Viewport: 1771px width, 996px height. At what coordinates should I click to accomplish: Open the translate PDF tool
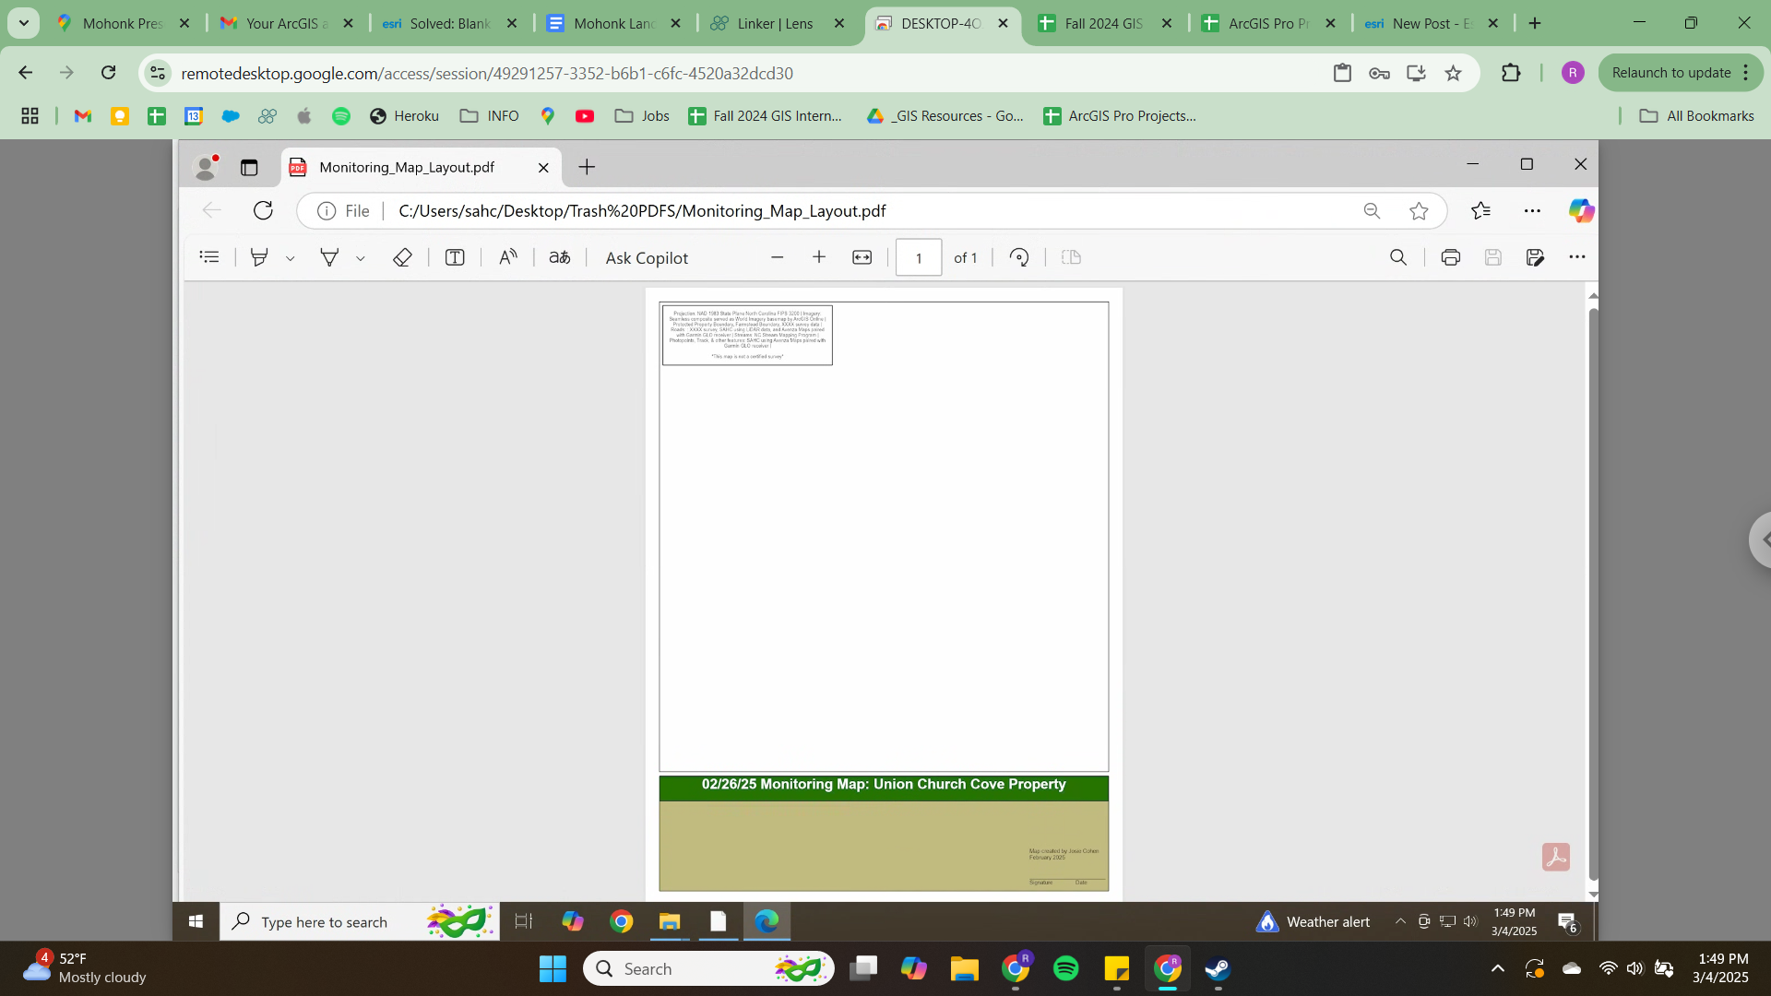pyautogui.click(x=560, y=257)
